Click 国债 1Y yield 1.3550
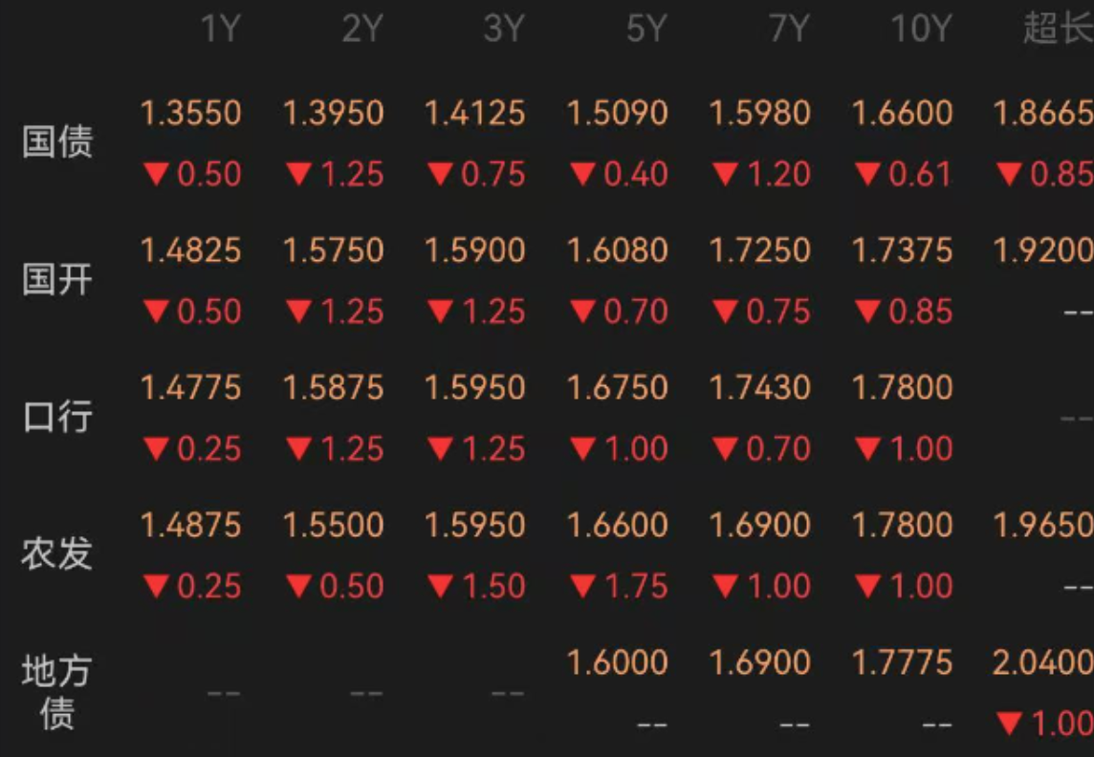The width and height of the screenshot is (1094, 757). point(191,113)
